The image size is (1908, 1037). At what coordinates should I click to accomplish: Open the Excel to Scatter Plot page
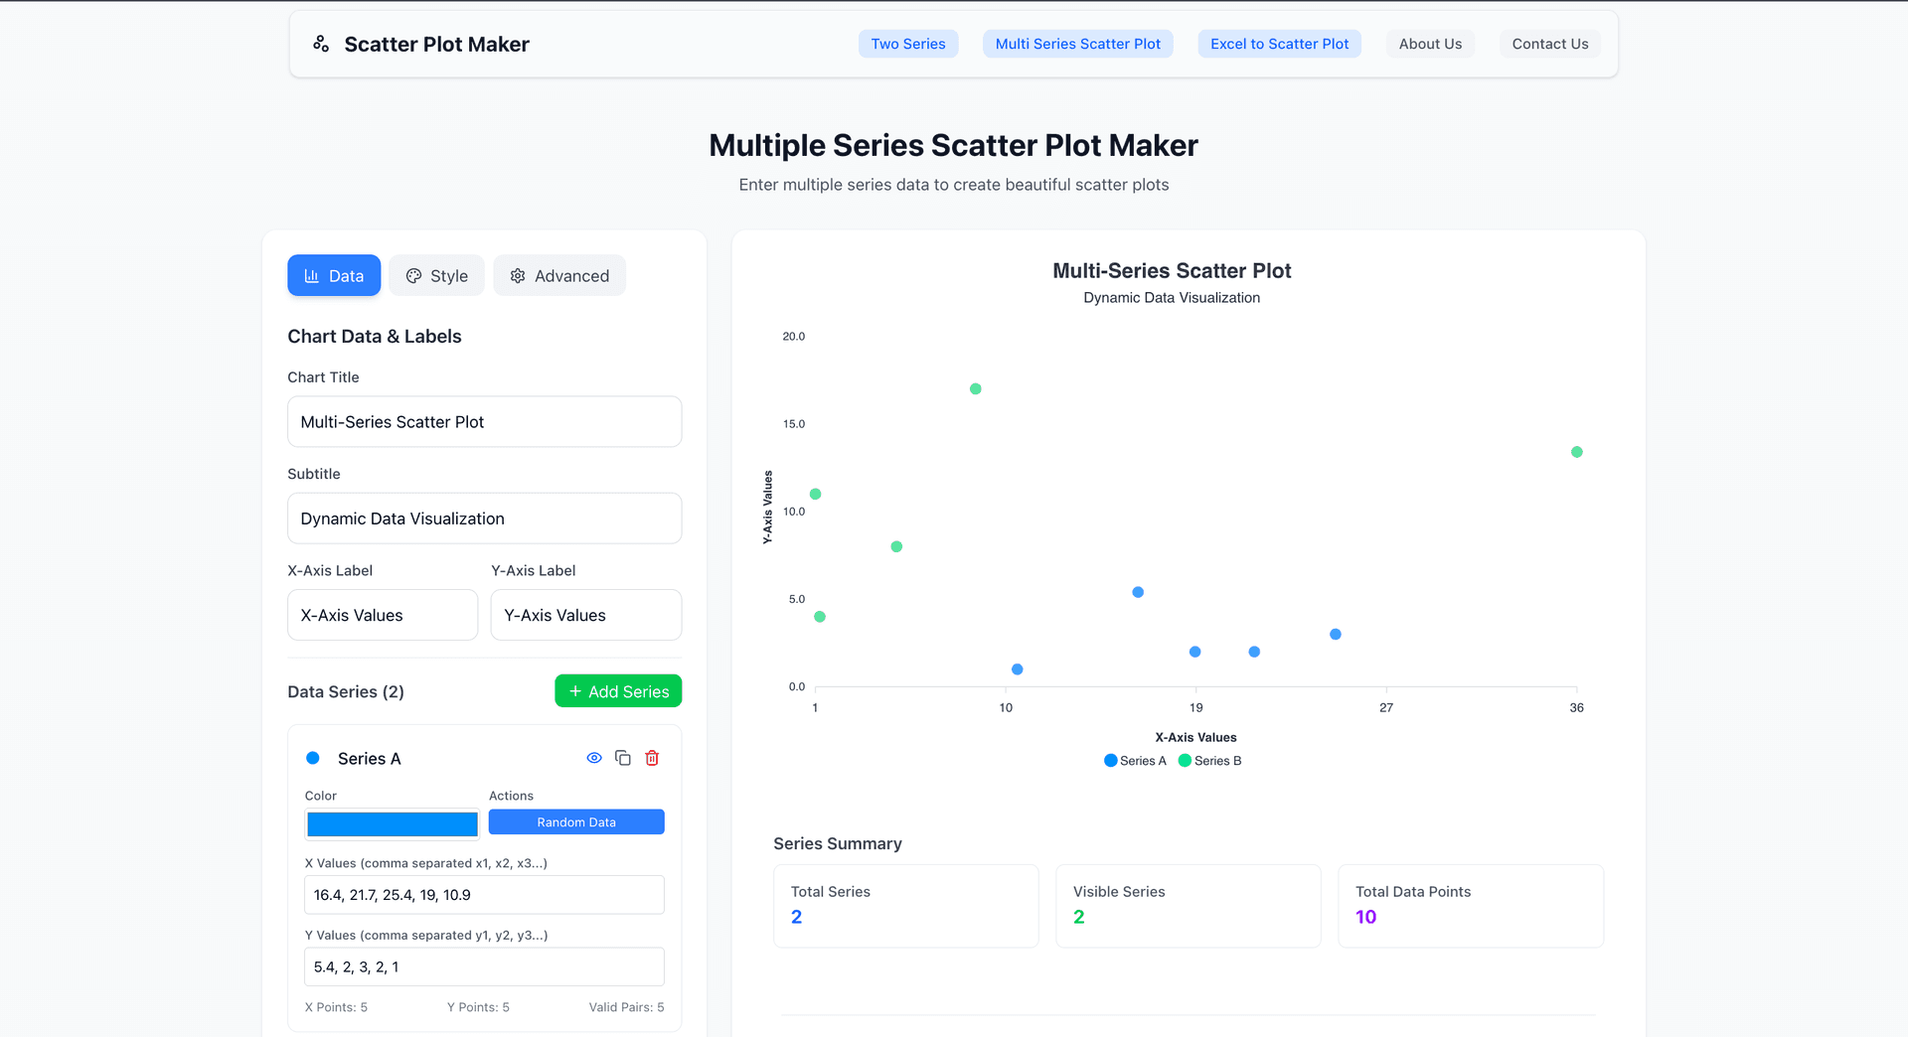[x=1279, y=43]
